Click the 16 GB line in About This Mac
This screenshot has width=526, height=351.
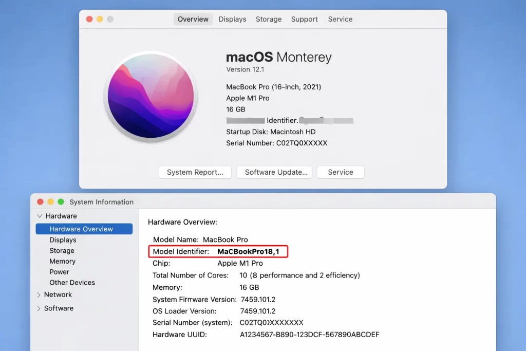(x=235, y=109)
